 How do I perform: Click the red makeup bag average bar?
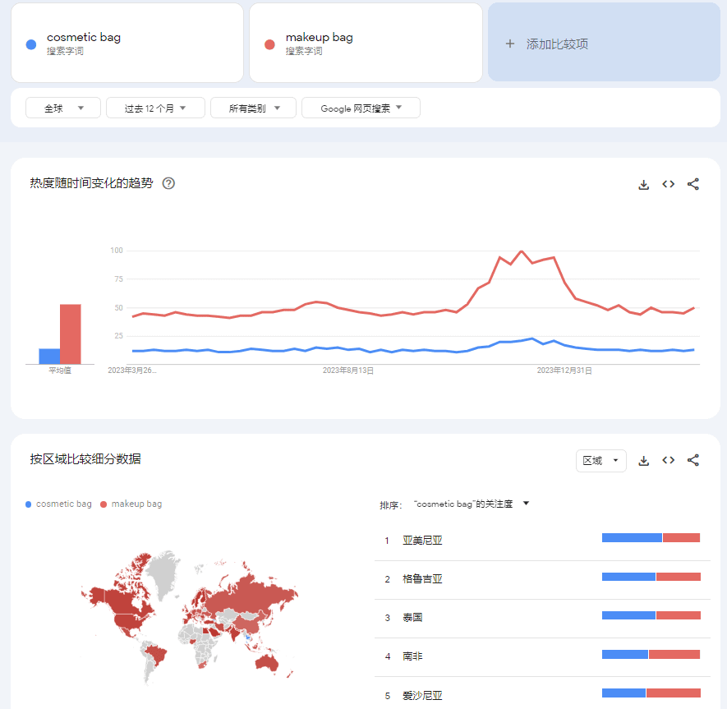(x=70, y=334)
